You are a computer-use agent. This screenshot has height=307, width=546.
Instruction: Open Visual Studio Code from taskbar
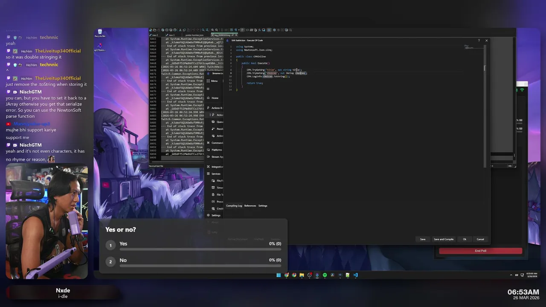point(355,275)
